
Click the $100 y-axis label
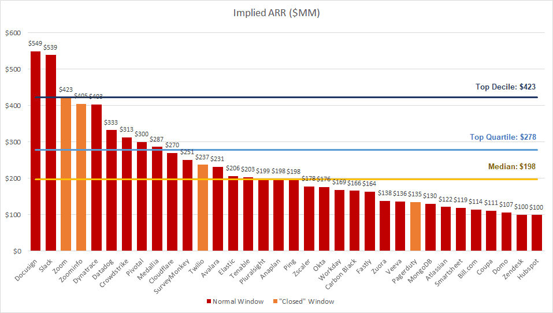coord(13,215)
